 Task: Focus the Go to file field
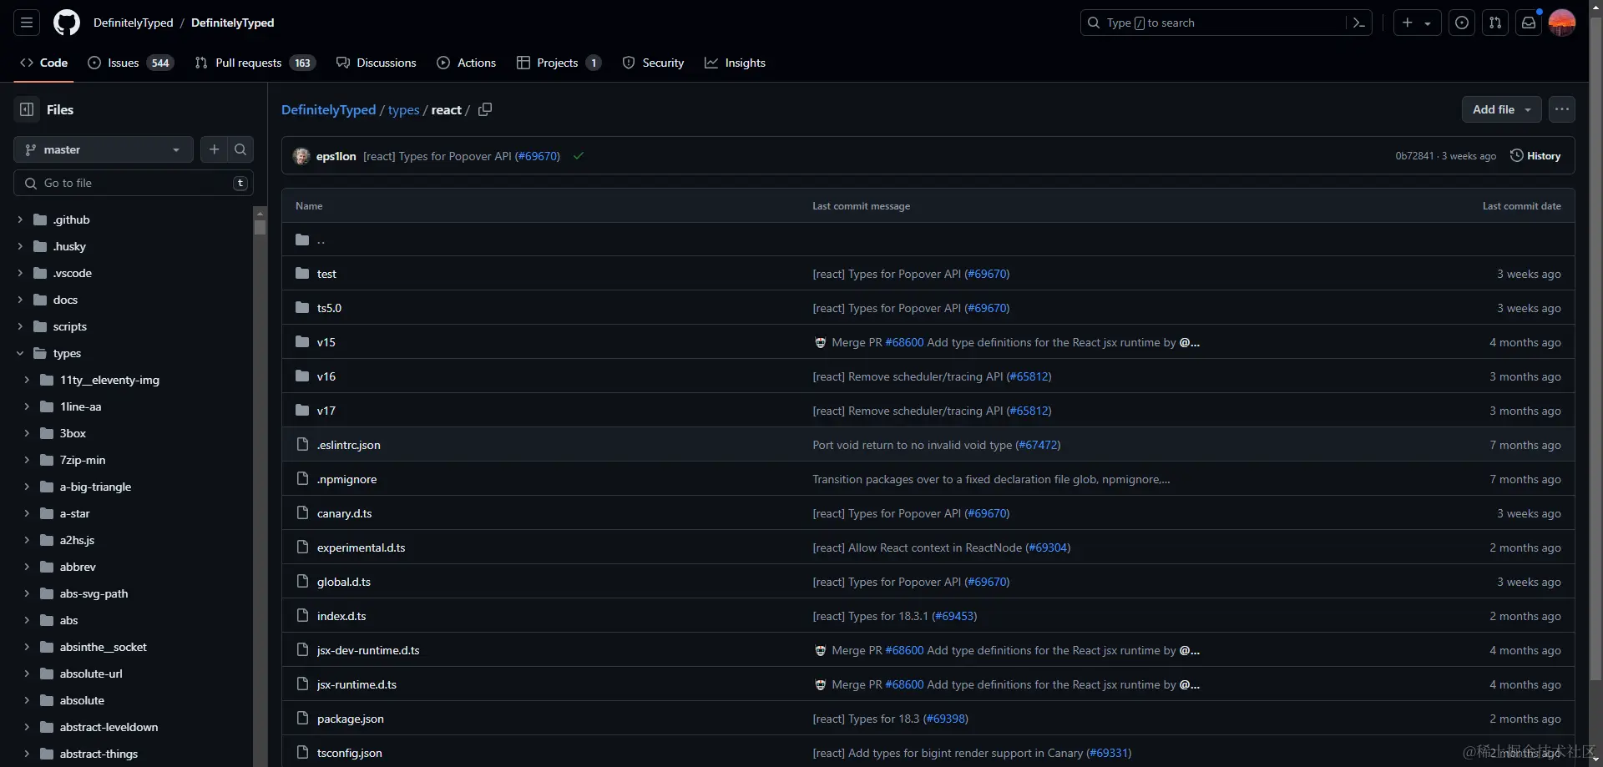point(134,183)
